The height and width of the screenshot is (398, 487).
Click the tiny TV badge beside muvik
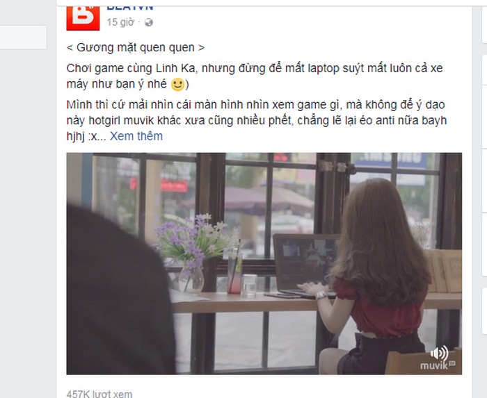point(452,363)
